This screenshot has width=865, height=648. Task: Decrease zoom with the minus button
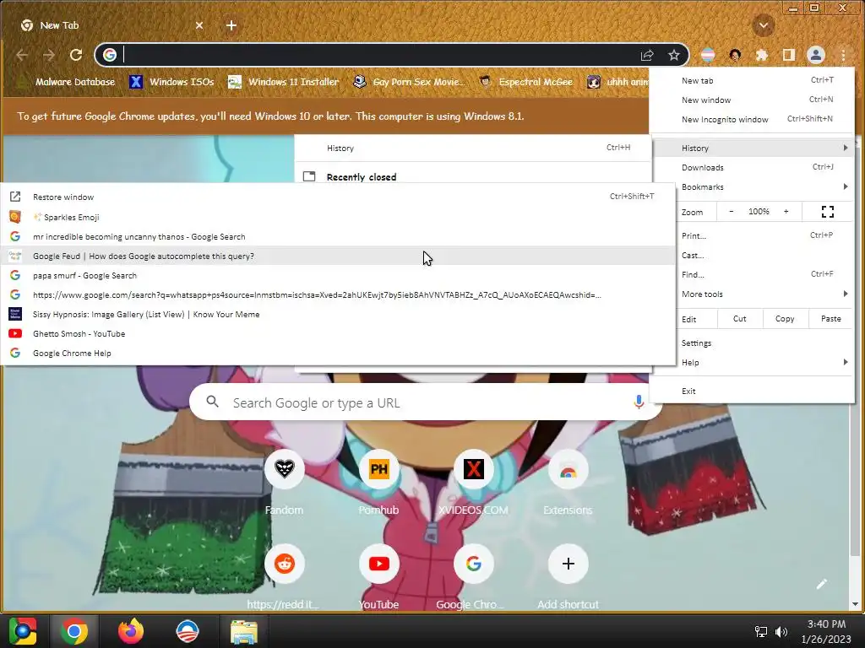click(x=731, y=212)
